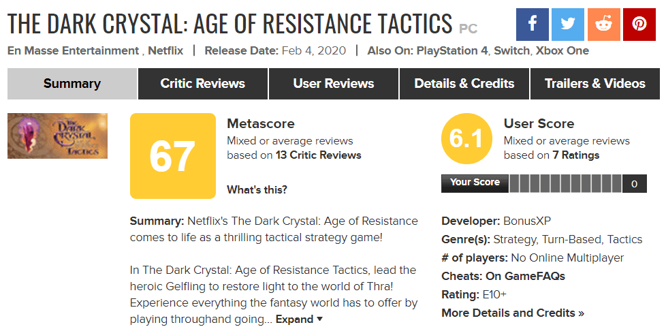Open Trailers & Videos tab
Viewport: 666px width, 327px height.
click(x=594, y=84)
